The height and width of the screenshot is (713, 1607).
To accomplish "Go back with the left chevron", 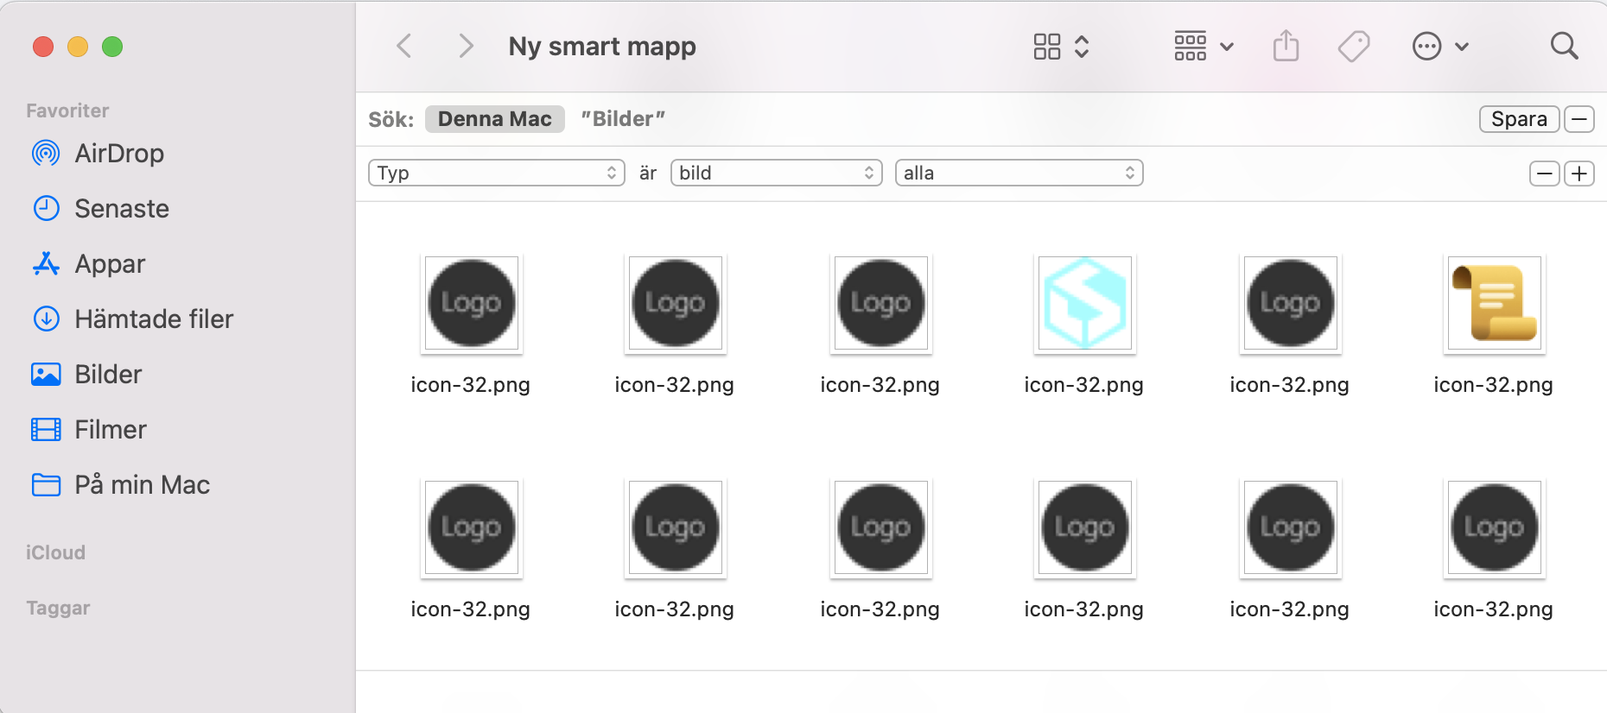I will click(x=403, y=46).
